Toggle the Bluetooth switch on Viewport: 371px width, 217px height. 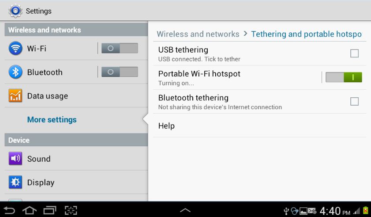click(120, 72)
